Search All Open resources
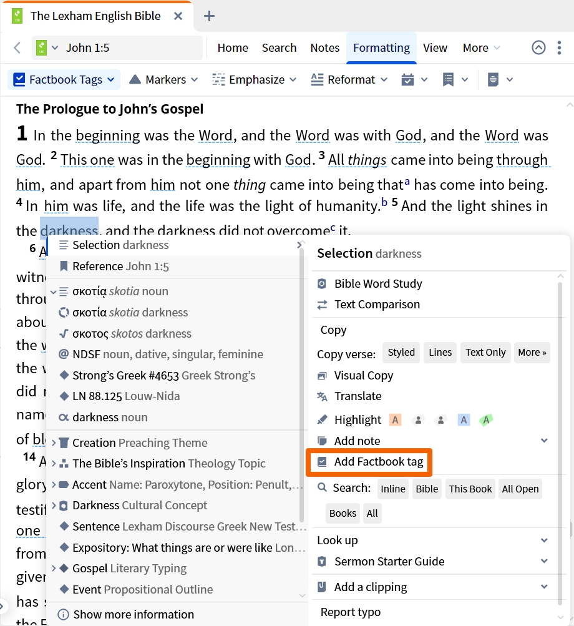The height and width of the screenshot is (626, 574). click(x=520, y=489)
